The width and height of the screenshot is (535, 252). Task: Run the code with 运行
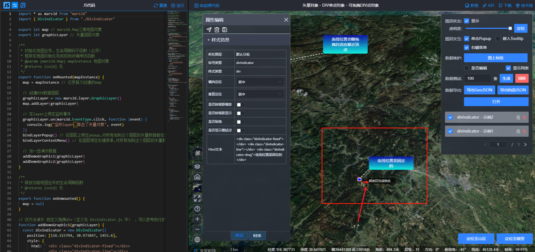(178, 6)
